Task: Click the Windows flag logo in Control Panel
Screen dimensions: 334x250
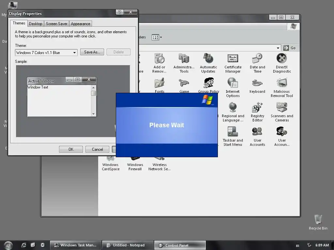Action: pos(293,26)
